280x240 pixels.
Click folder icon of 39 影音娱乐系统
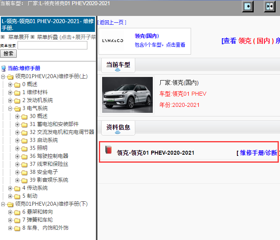click(24, 181)
